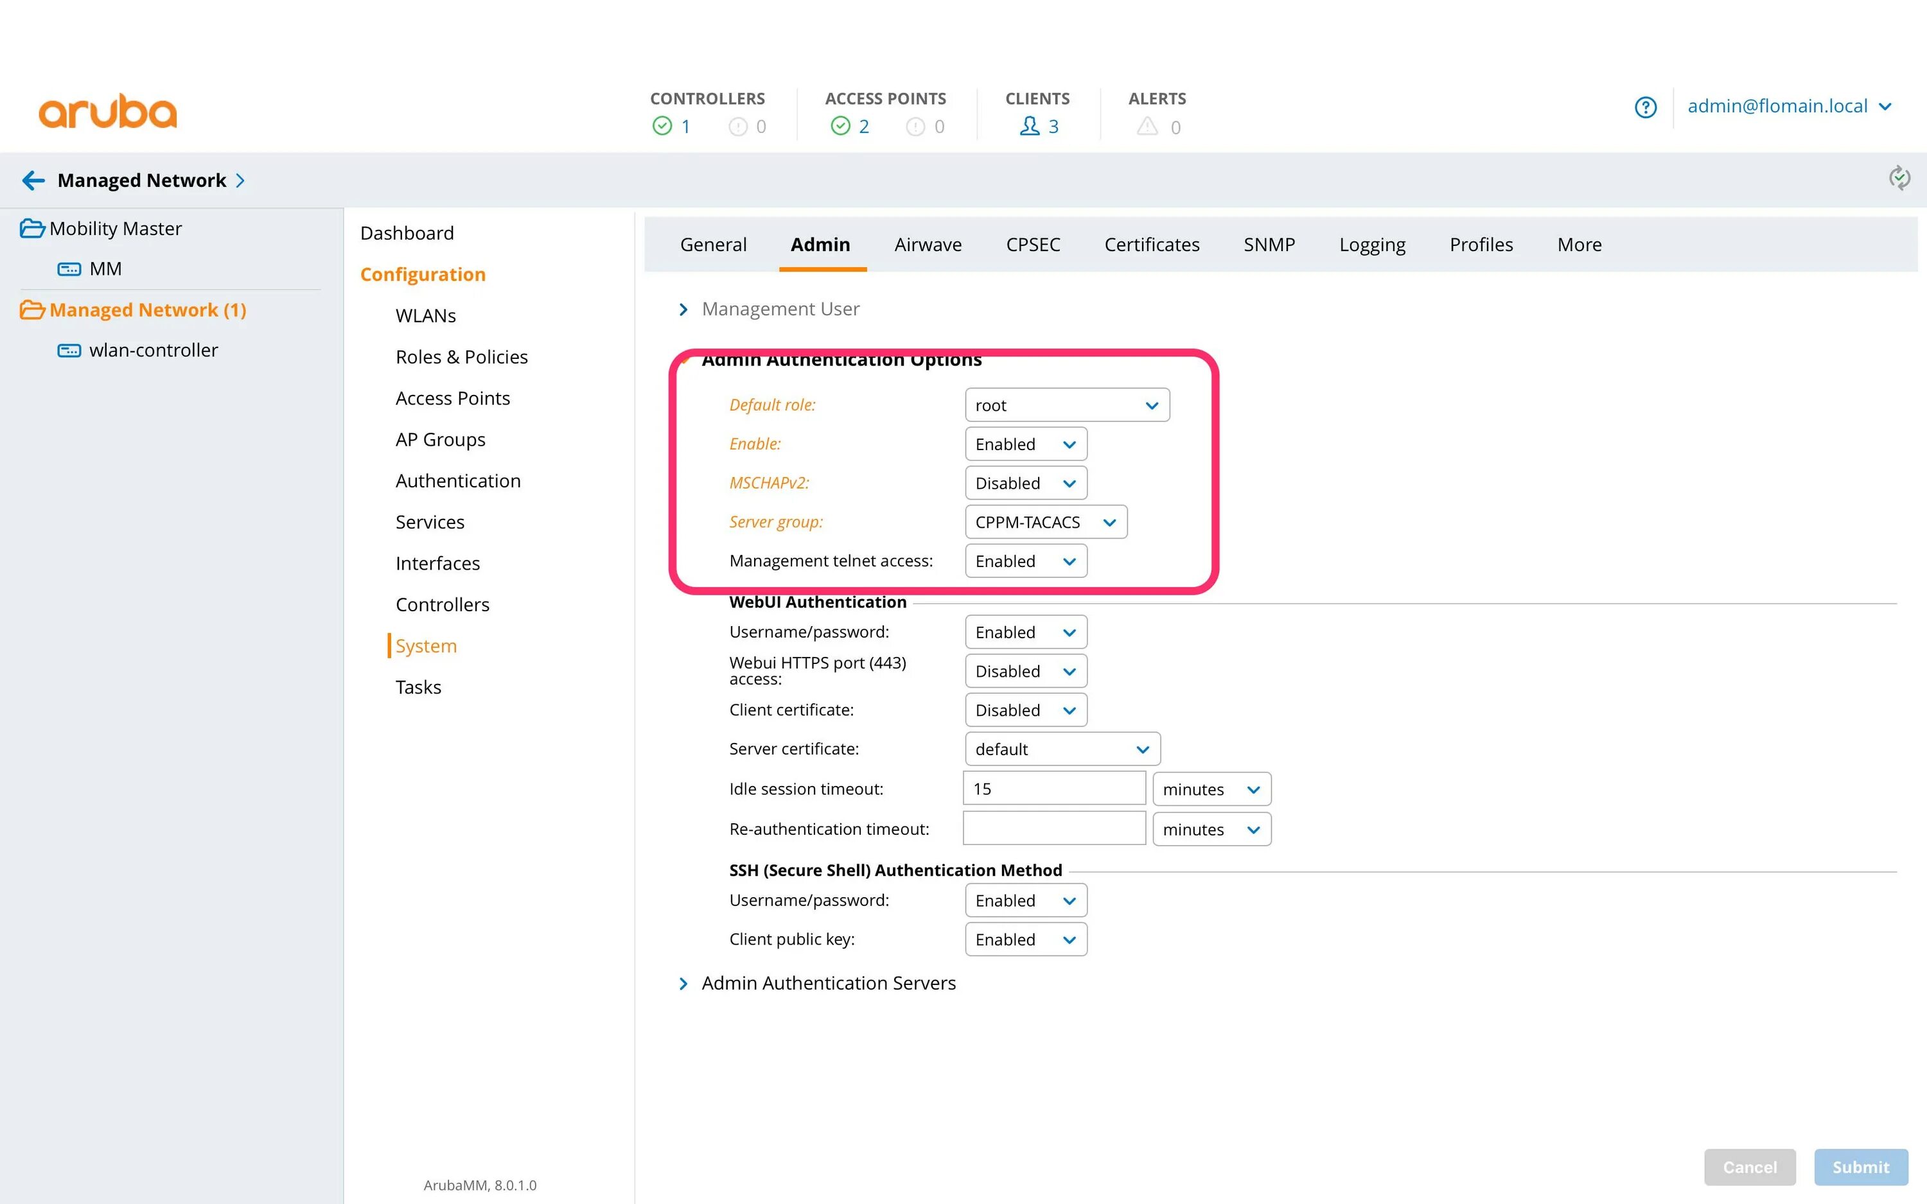Click the Mobility Master folder icon
This screenshot has height=1204, width=1927.
click(32, 229)
